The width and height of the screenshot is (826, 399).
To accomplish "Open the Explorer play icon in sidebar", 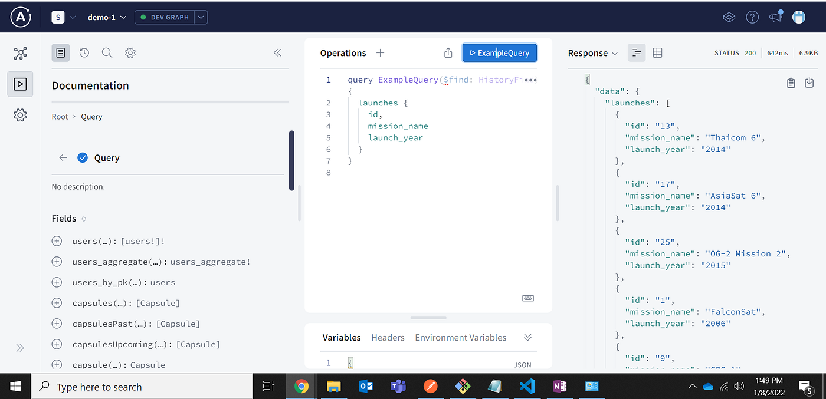I will click(x=20, y=84).
